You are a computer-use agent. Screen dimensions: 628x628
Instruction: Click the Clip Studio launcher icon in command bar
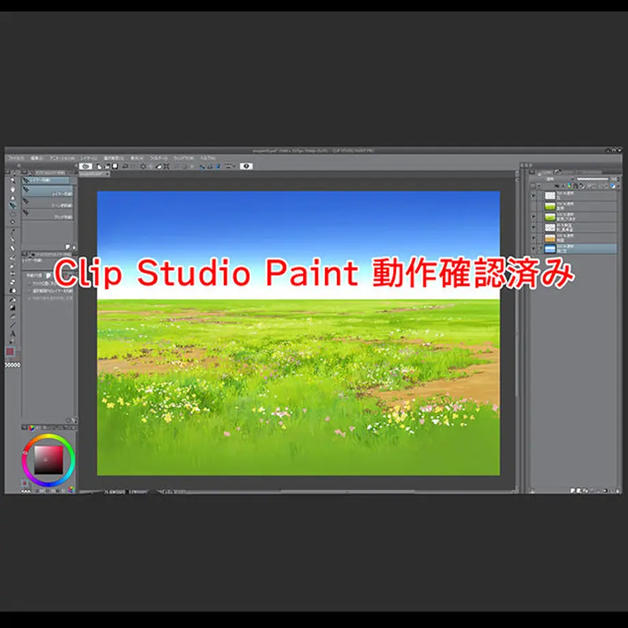(86, 166)
